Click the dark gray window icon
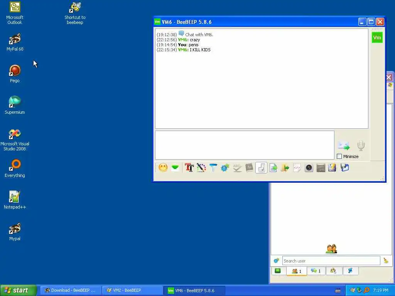This screenshot has width=395, height=296. click(321, 168)
